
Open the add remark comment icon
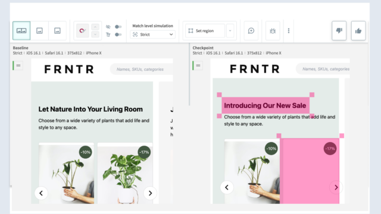point(251,30)
